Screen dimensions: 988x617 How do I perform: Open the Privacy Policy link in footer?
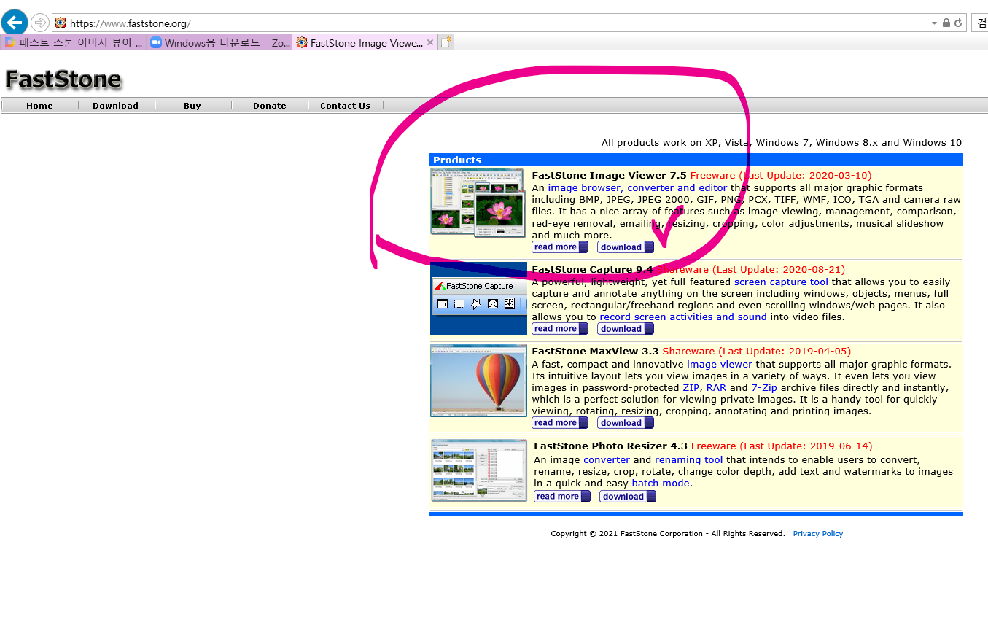coord(817,534)
